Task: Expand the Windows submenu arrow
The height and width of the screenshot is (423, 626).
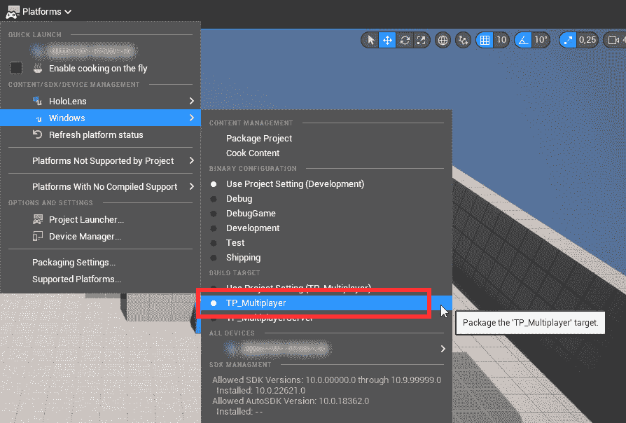Action: [192, 118]
